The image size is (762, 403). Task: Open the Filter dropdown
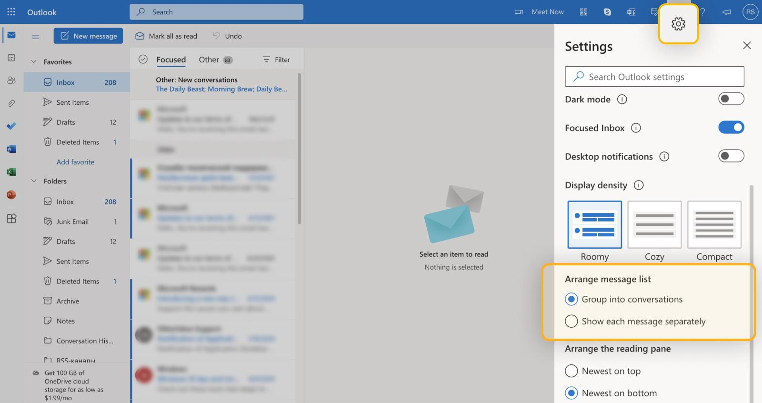(x=276, y=60)
